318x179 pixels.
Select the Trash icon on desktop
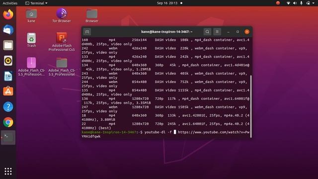pos(31,40)
